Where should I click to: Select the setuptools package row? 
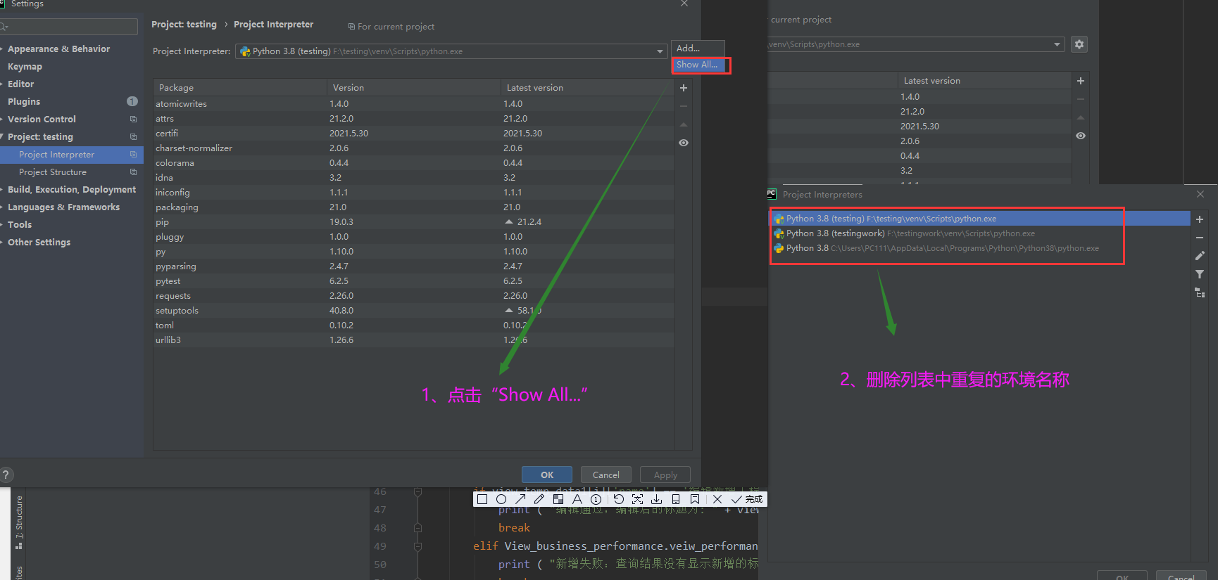[414, 311]
